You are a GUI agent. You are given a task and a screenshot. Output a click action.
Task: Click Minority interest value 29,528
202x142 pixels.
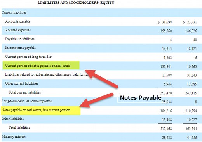[167, 137]
